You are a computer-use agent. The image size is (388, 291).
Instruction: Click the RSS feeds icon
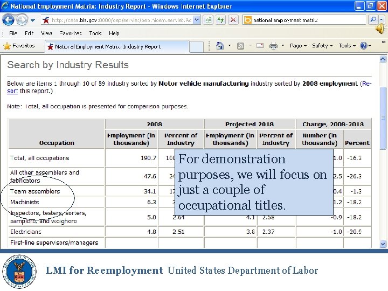(240, 46)
